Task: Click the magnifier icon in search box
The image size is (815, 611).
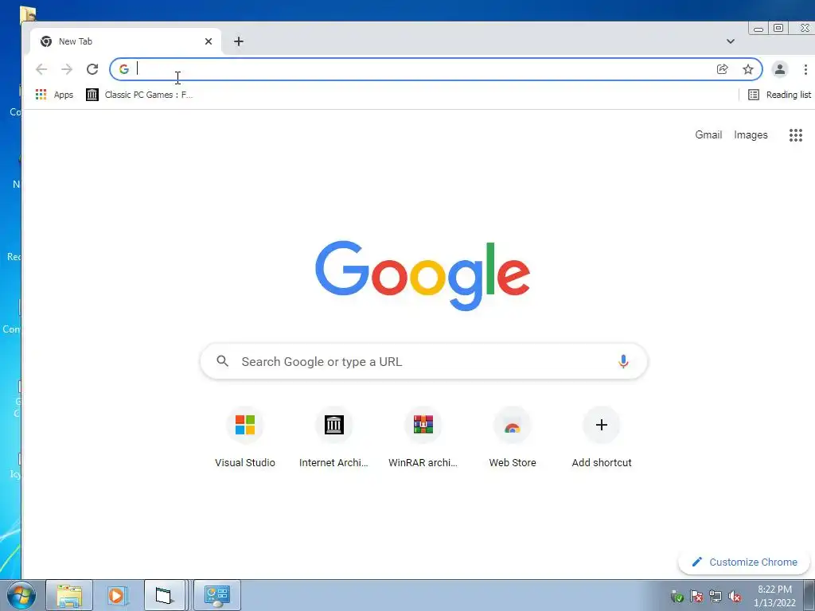Action: click(x=223, y=361)
